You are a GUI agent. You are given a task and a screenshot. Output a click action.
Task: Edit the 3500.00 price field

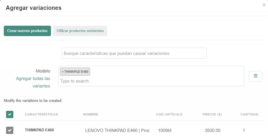click(212, 130)
